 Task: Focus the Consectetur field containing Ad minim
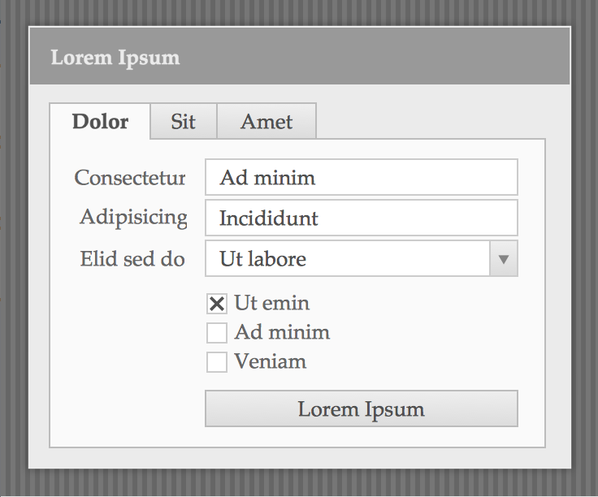362,177
